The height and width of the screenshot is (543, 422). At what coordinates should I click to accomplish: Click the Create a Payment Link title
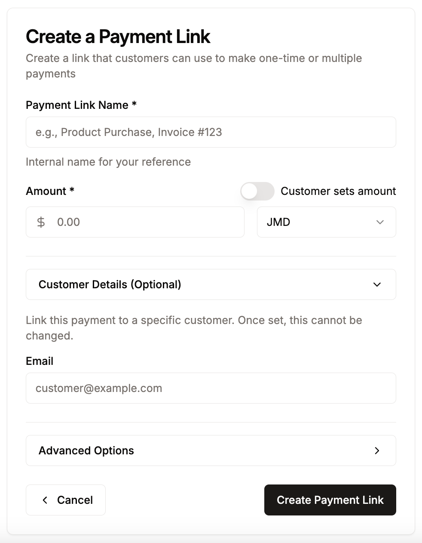(118, 37)
